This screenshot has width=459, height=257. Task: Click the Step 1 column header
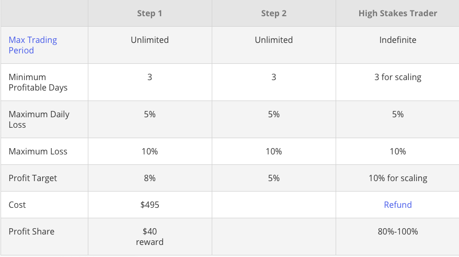(150, 13)
